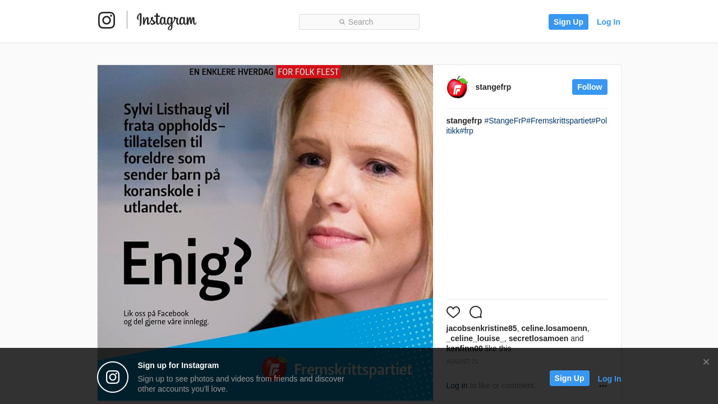Click the circular Instagram icon in banner
The image size is (718, 404).
pos(113,377)
